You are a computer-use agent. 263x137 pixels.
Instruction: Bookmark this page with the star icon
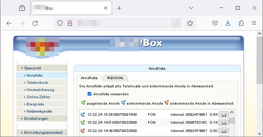pos(190,23)
